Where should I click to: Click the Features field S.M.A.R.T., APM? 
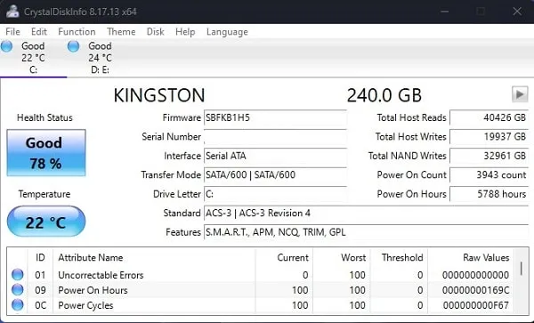[366, 232]
